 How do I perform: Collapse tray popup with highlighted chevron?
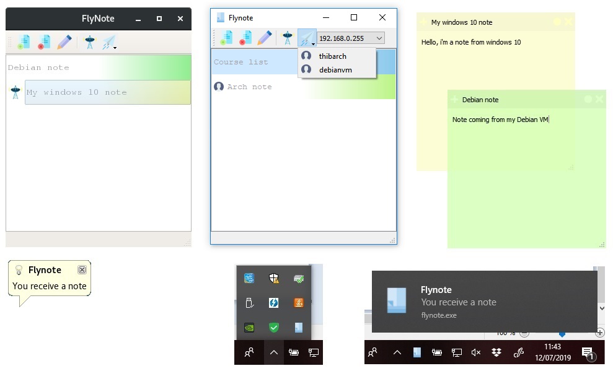pos(274,352)
